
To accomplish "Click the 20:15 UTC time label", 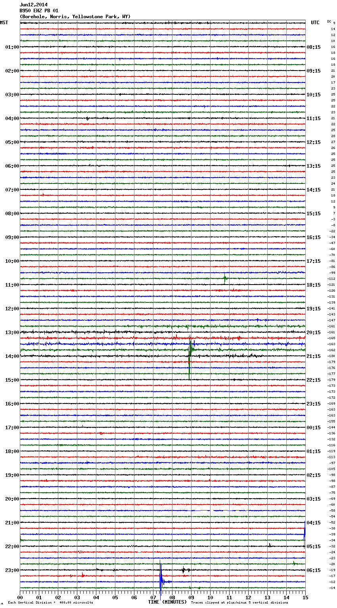I will (x=314, y=333).
